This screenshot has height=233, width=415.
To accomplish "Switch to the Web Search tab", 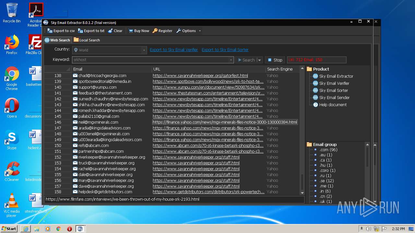I will point(57,40).
